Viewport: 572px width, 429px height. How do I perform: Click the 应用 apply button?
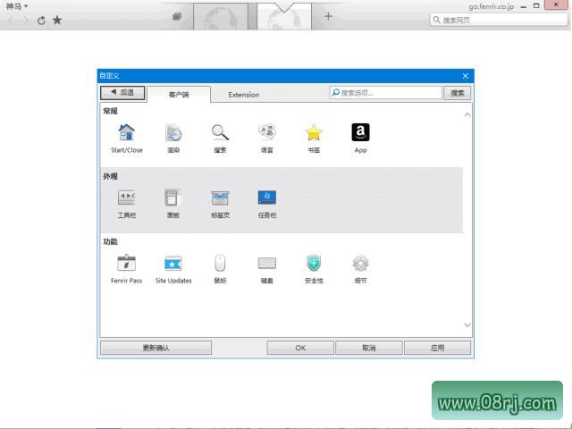coord(437,348)
